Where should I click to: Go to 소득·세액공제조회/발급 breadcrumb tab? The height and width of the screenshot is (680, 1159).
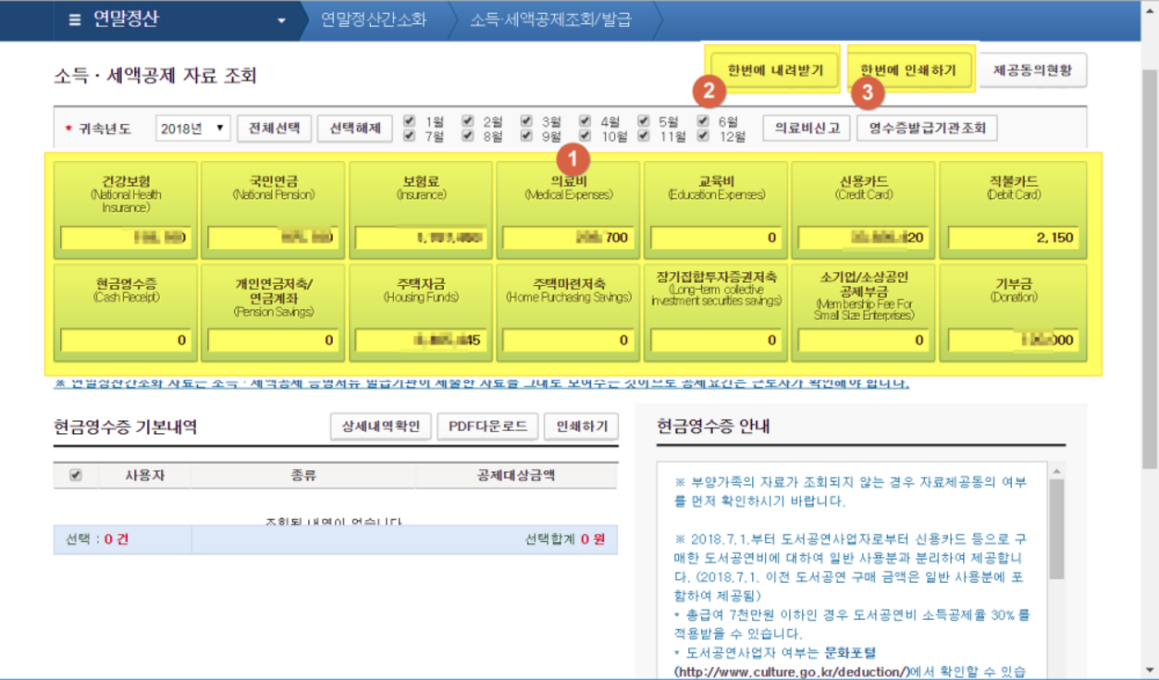pos(549,19)
